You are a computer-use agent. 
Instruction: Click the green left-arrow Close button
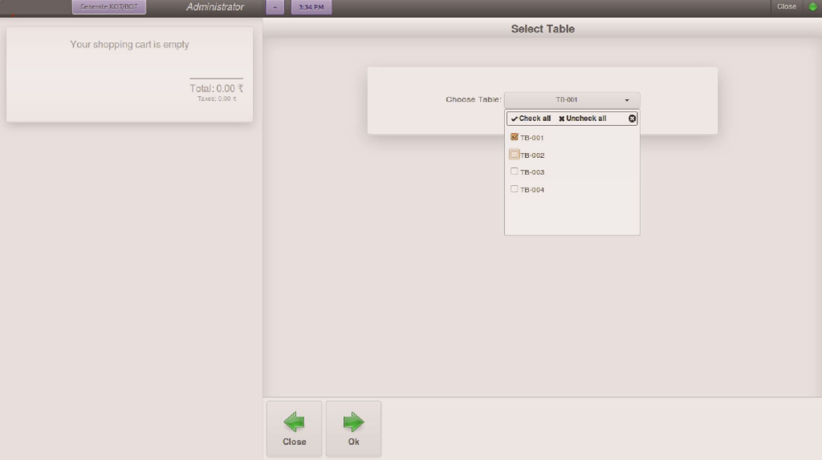coord(294,429)
